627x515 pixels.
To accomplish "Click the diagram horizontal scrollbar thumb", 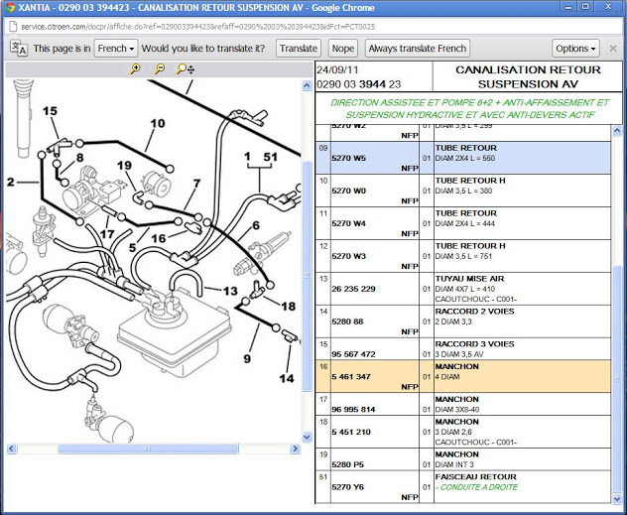I will (x=148, y=449).
